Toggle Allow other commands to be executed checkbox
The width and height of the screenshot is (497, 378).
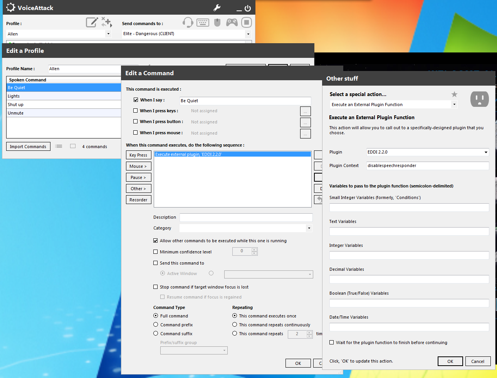pos(156,240)
